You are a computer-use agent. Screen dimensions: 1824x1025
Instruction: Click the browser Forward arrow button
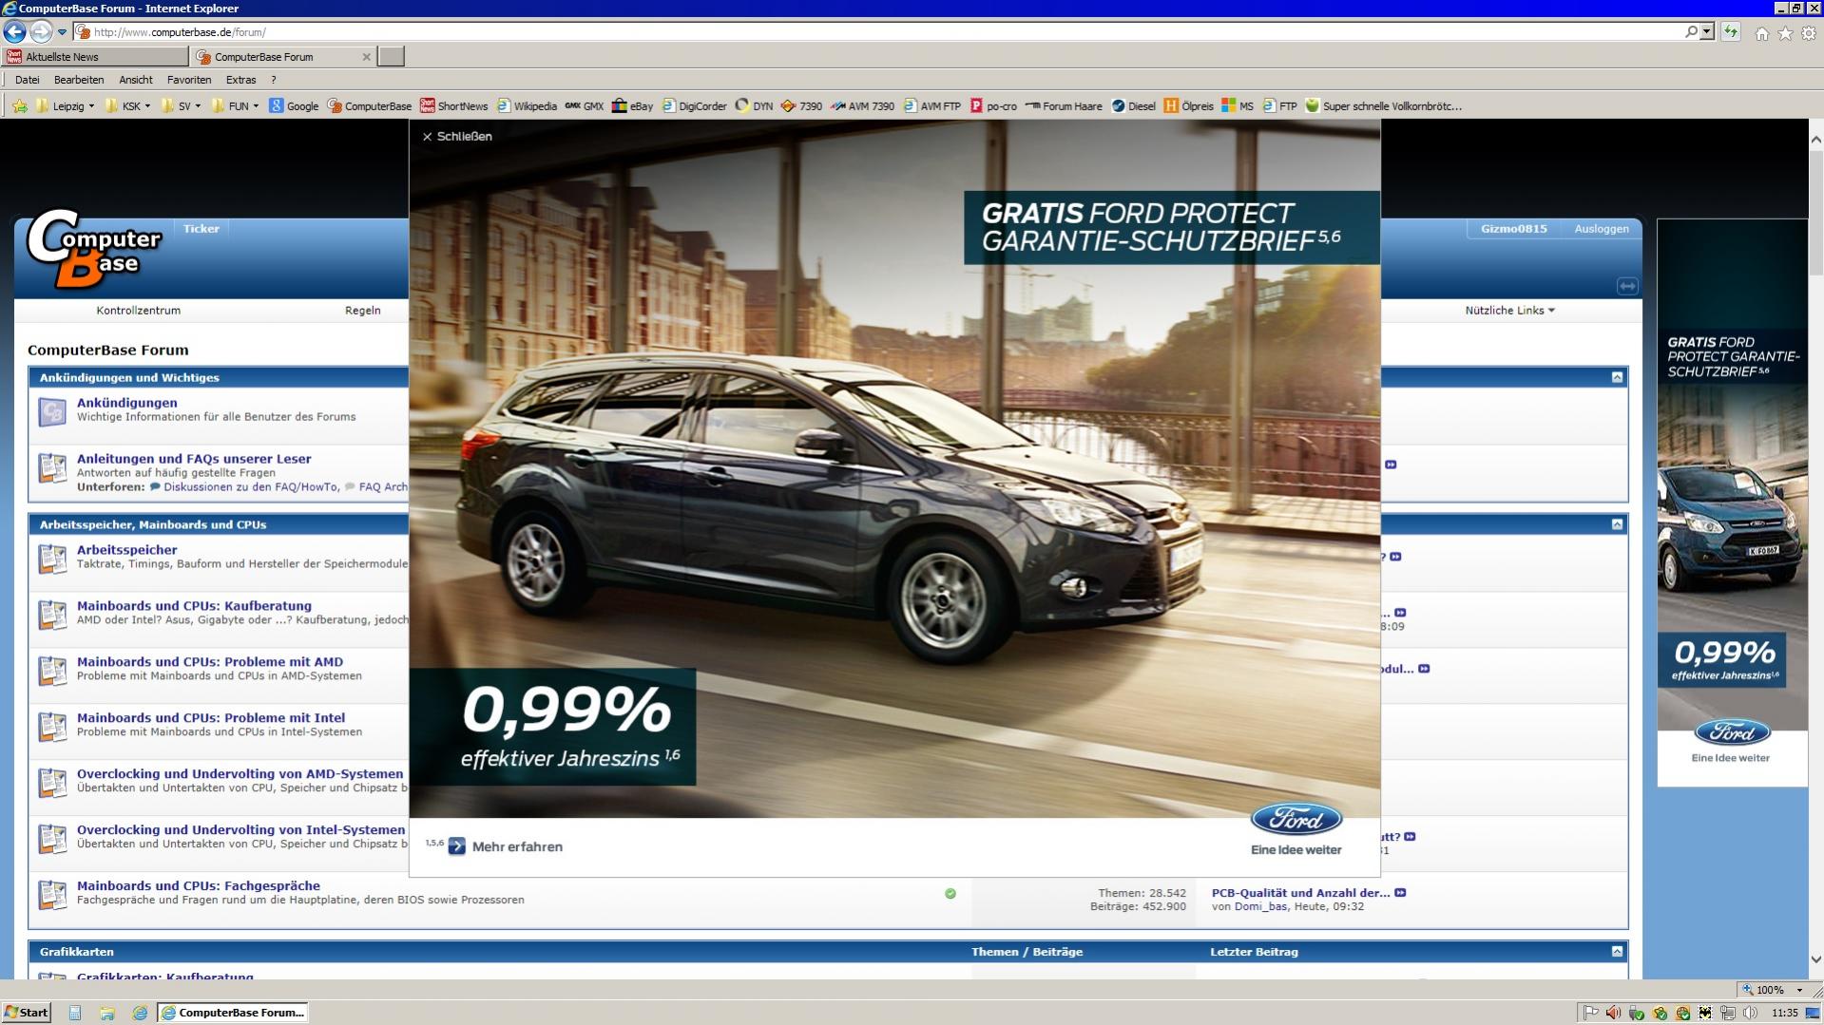coord(41,32)
